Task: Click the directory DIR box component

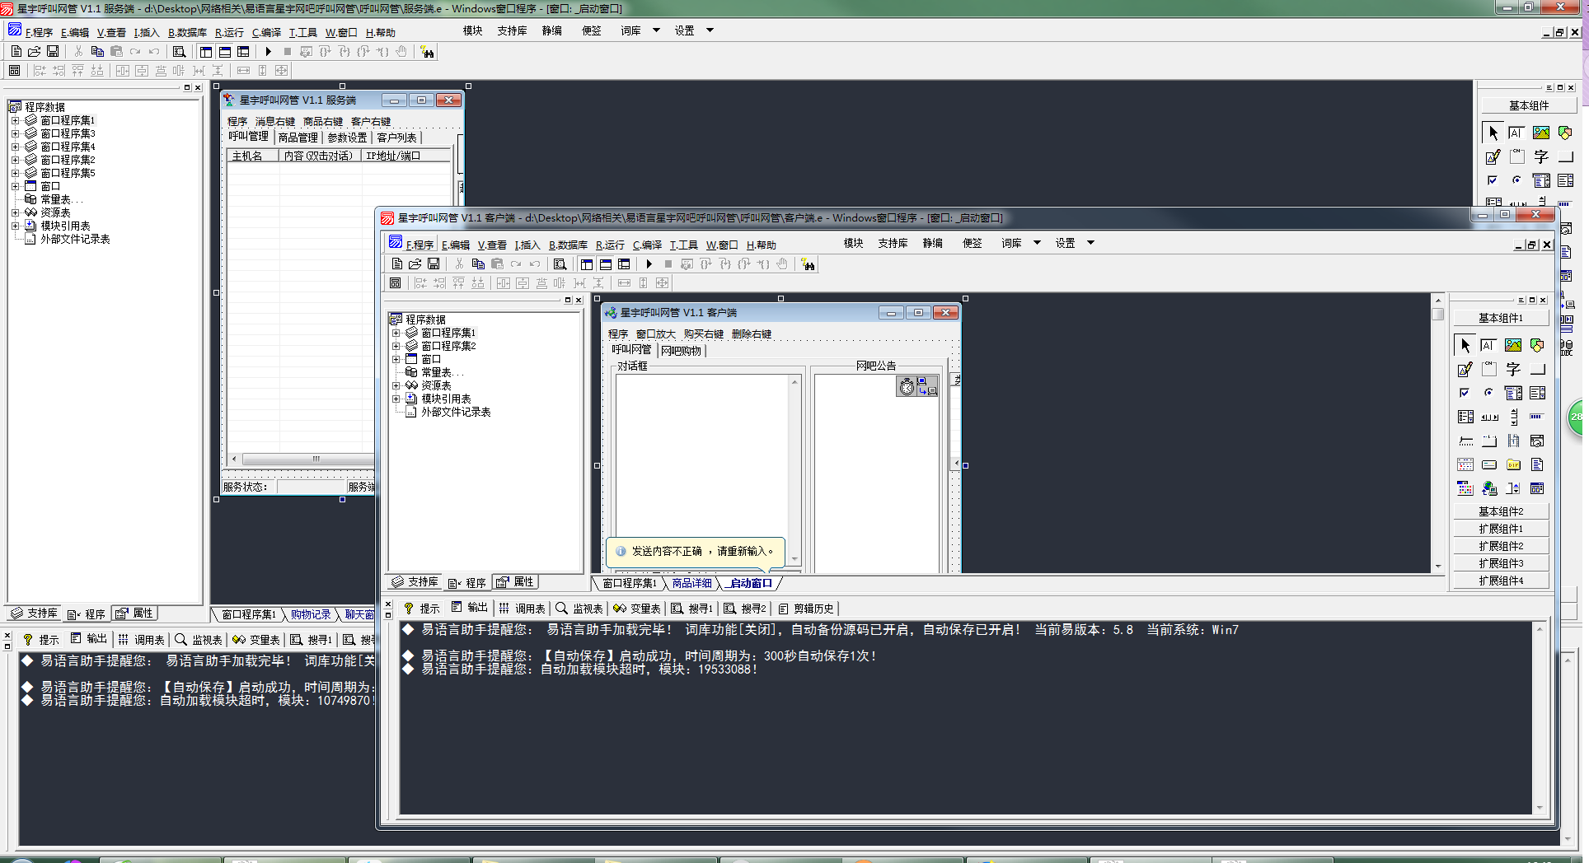Action: coord(1513,464)
